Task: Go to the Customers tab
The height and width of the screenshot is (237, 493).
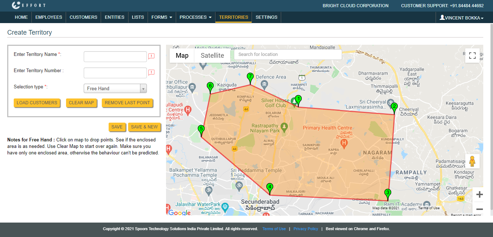Action: point(83,17)
